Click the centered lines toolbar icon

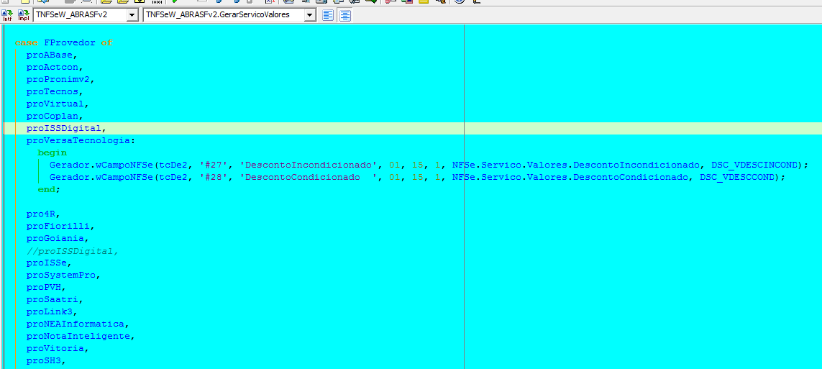(345, 15)
